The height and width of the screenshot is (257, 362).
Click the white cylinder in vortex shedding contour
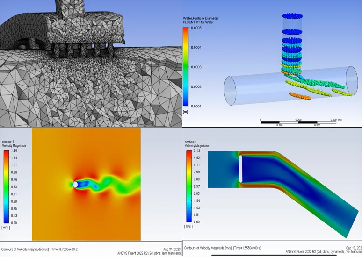(x=76, y=185)
